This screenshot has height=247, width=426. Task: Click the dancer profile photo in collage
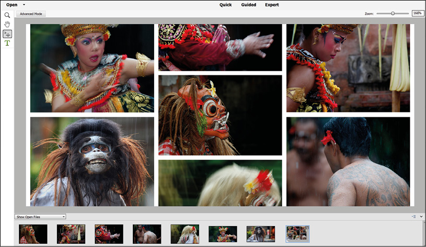[x=348, y=68]
